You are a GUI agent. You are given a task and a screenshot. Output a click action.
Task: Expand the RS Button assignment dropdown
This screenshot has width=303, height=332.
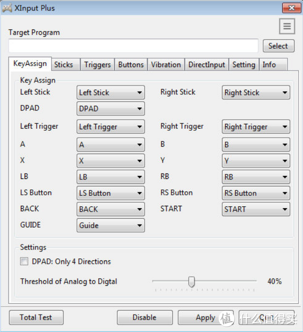pyautogui.click(x=256, y=193)
